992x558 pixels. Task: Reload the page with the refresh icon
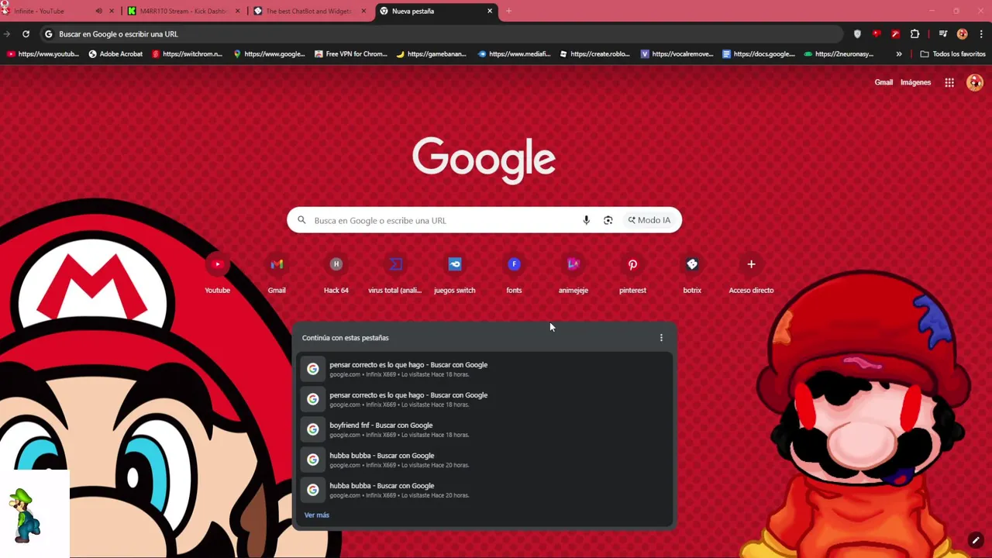(x=26, y=34)
